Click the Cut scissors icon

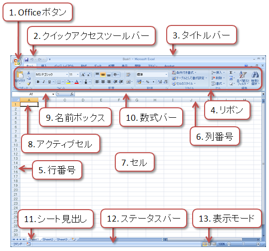[x=28, y=73]
